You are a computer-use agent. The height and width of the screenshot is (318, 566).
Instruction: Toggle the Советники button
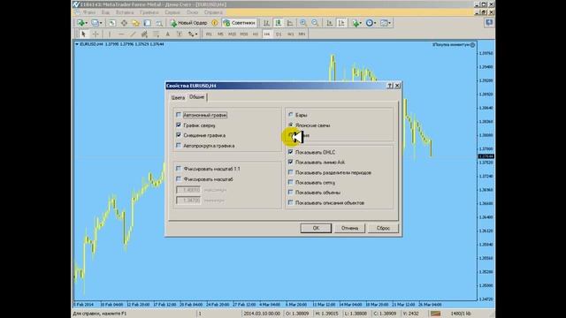click(240, 23)
